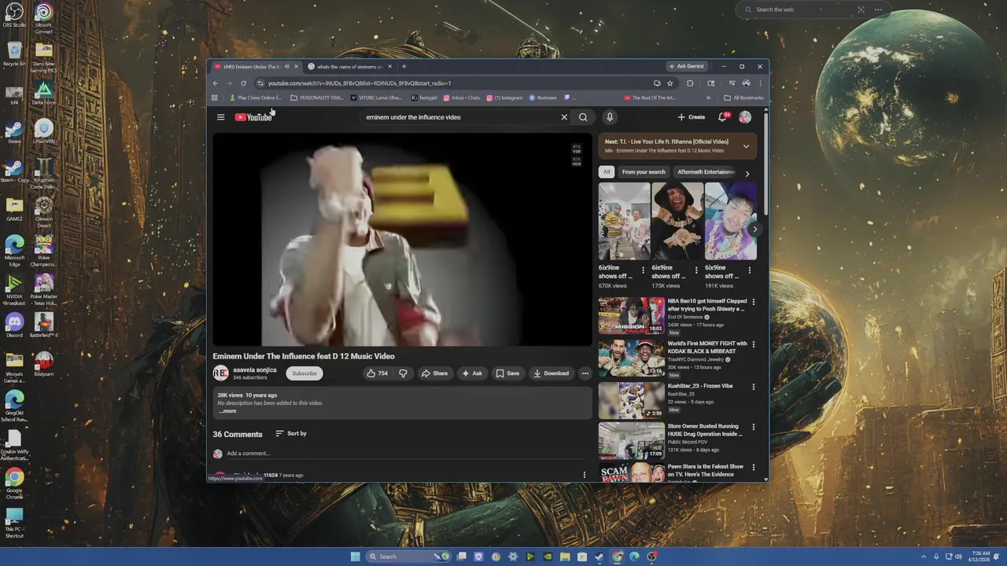Open Steam from the taskbar

(599, 557)
